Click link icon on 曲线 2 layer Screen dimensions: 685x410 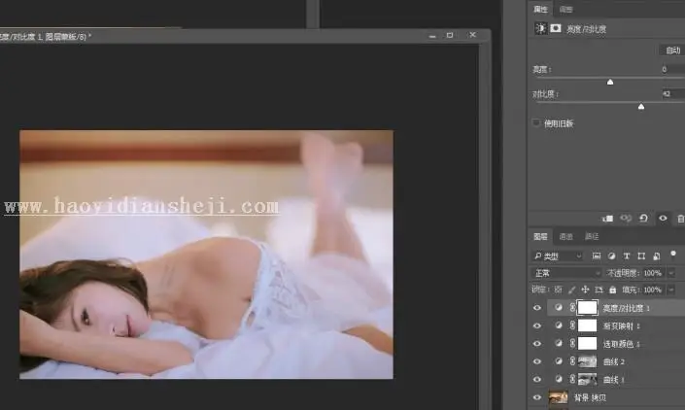click(572, 361)
